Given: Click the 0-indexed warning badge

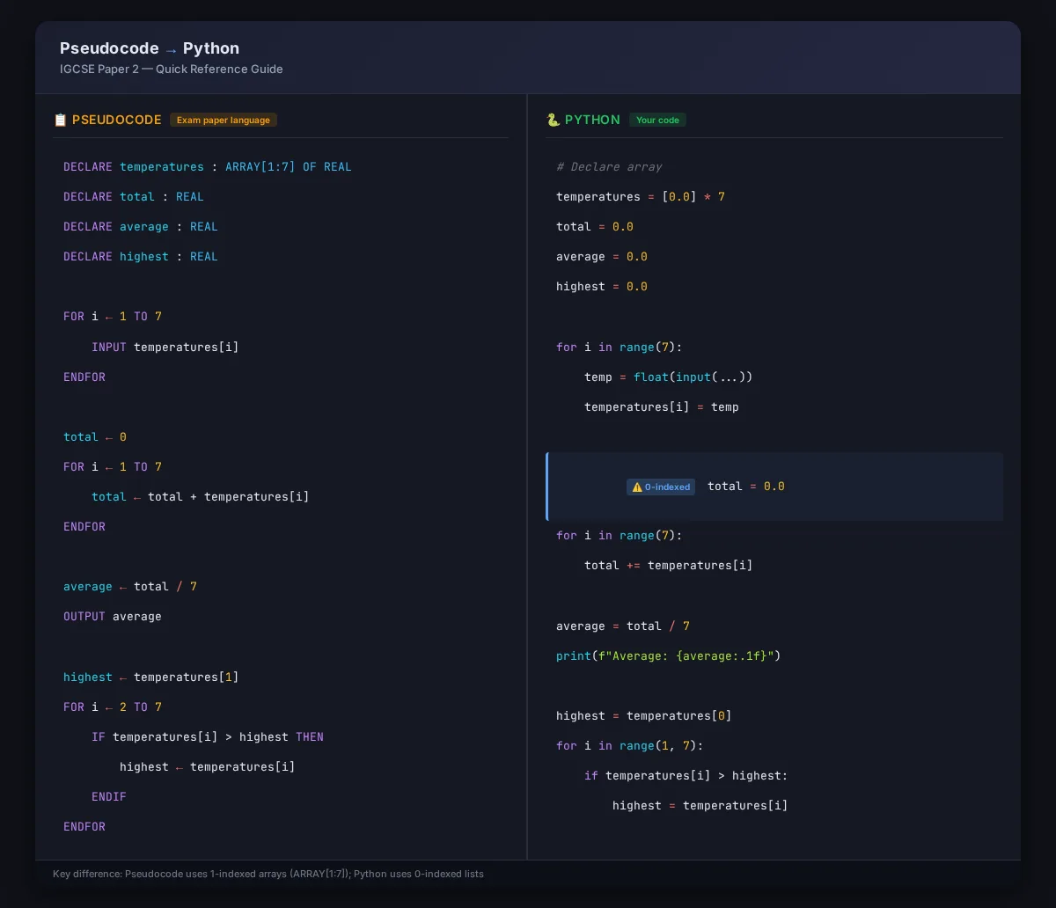Looking at the screenshot, I should pyautogui.click(x=661, y=487).
